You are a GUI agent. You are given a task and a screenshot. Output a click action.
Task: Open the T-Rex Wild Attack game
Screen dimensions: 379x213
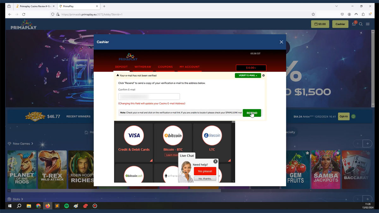tap(52, 169)
